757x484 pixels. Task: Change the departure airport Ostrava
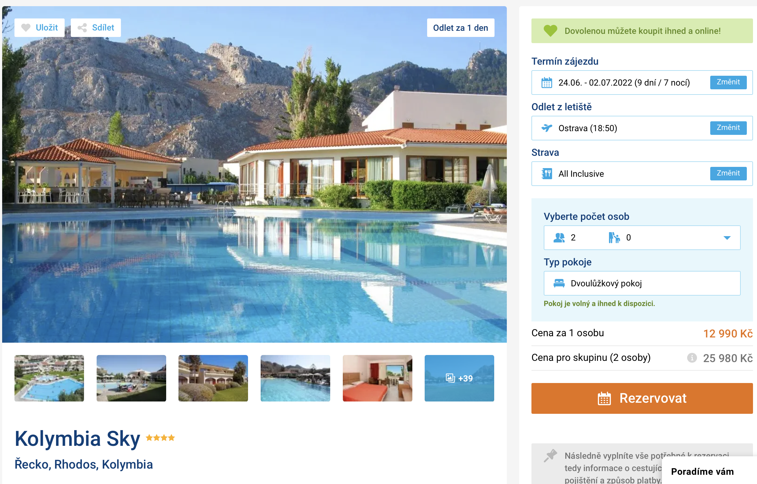tap(728, 128)
